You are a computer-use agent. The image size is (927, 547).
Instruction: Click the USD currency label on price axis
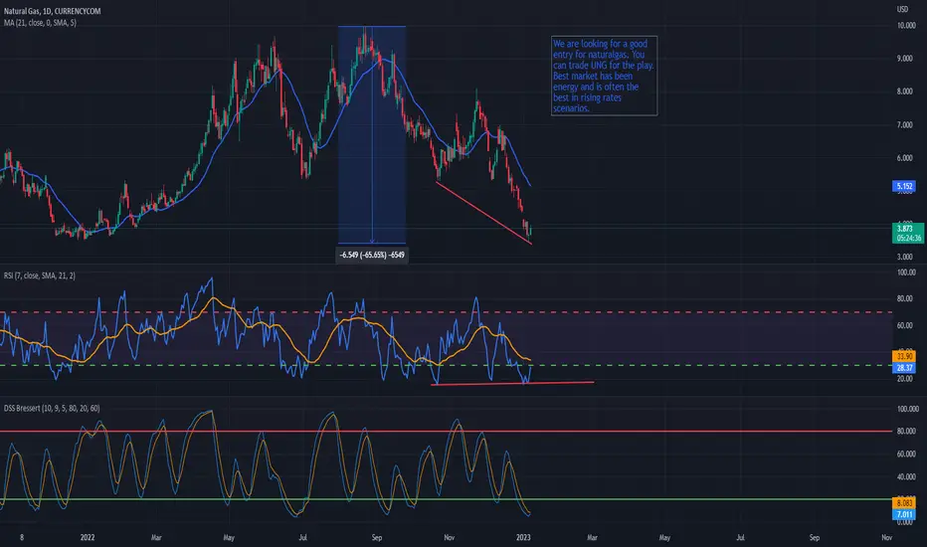pyautogui.click(x=902, y=9)
